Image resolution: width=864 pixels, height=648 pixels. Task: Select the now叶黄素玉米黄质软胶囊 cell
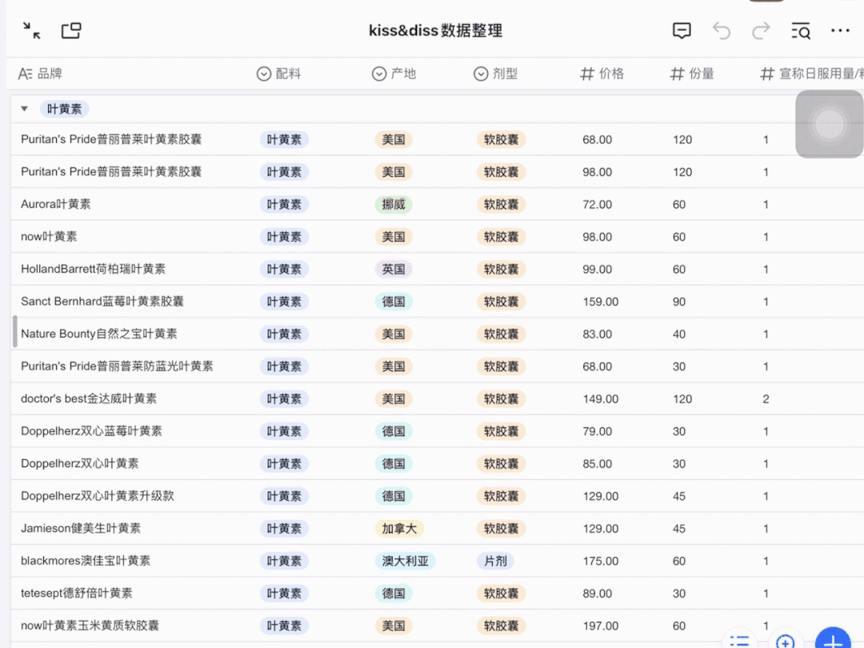tap(90, 626)
